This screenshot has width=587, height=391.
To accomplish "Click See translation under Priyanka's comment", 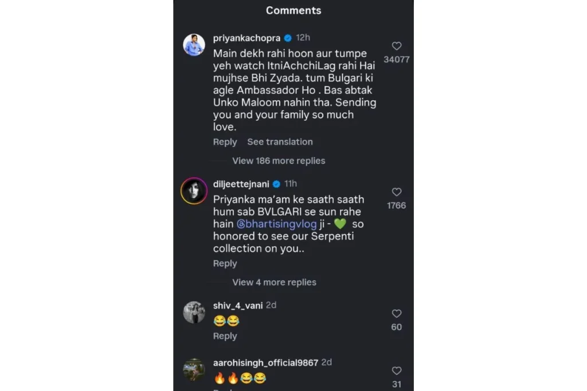I will (x=280, y=142).
